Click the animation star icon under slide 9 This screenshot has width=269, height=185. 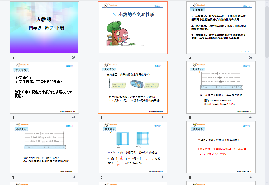[x=250, y=177]
